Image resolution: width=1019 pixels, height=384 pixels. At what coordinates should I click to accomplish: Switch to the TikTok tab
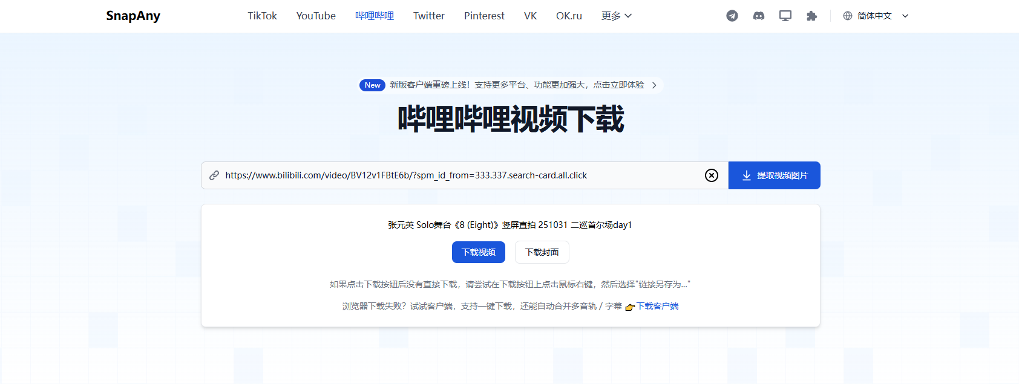point(262,16)
